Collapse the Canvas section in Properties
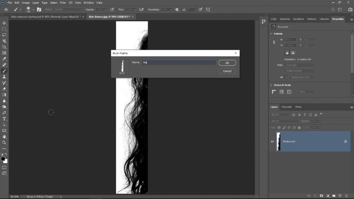The width and height of the screenshot is (354, 199). point(271,34)
